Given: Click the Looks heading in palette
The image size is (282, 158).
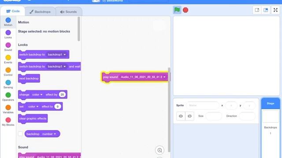Looking at the screenshot, I should pos(23,45).
